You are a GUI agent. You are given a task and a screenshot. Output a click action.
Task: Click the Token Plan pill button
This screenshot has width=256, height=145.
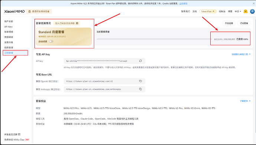pyautogui.click(x=208, y=11)
